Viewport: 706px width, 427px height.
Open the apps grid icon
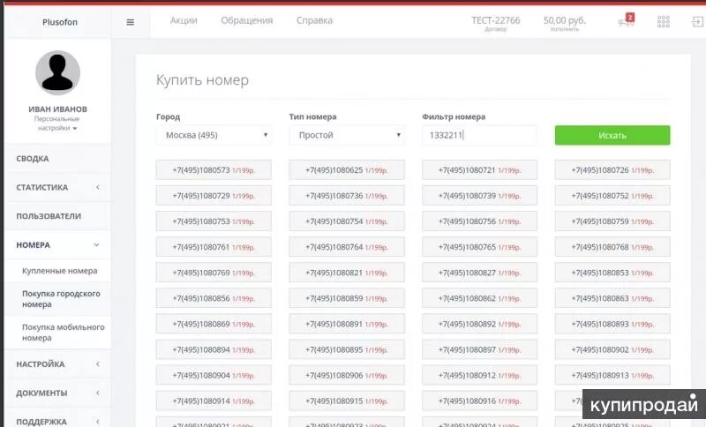tap(664, 21)
